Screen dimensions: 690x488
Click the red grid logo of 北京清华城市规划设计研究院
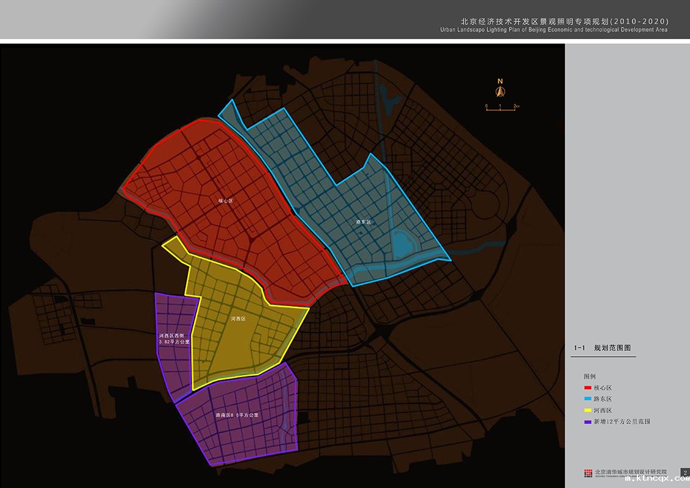coord(588,473)
